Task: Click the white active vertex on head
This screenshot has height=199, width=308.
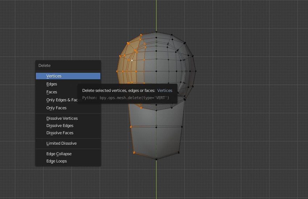Action: point(132,60)
